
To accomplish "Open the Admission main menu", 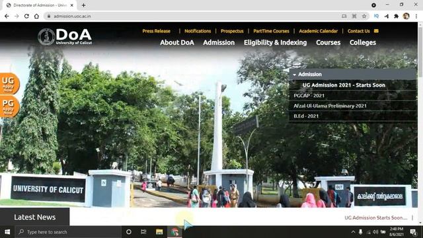I will tap(219, 42).
